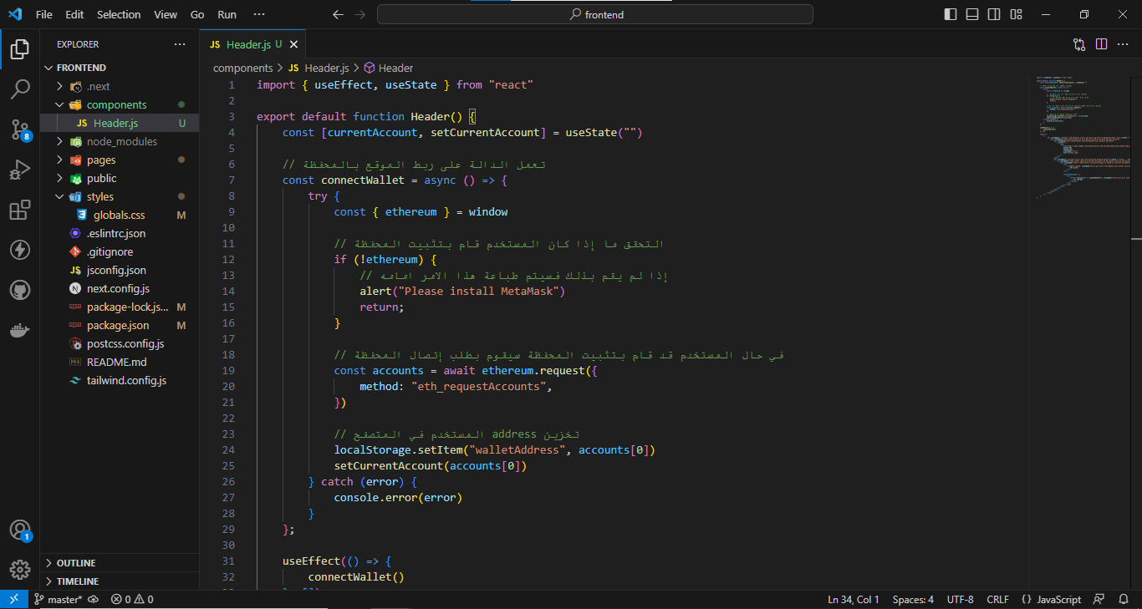Expand the pages folder in Explorer

[x=101, y=160]
